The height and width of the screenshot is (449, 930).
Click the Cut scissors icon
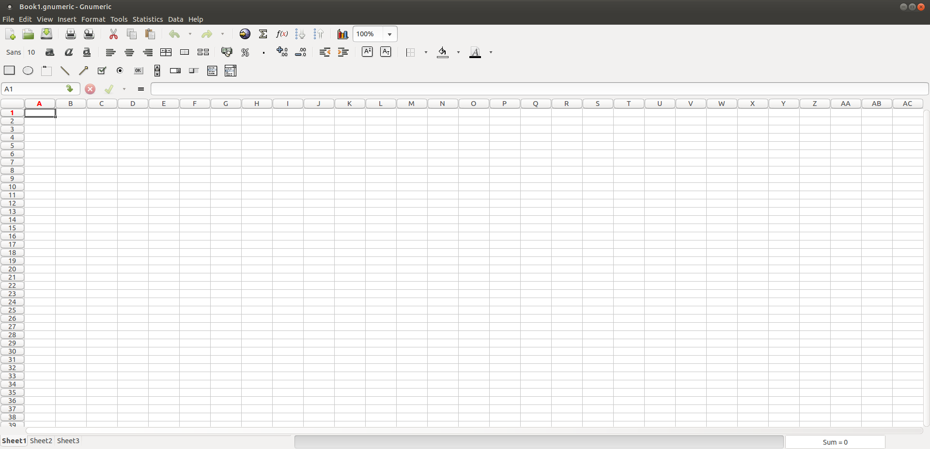[x=113, y=34]
